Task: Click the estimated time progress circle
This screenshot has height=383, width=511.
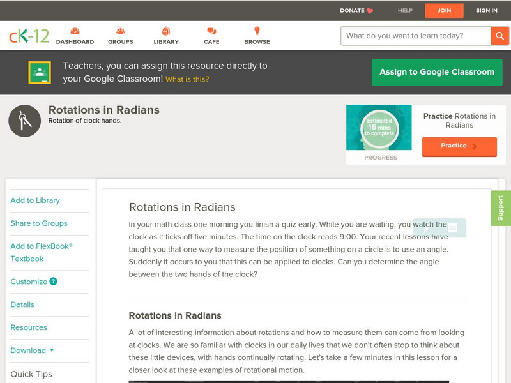Action: (380, 128)
